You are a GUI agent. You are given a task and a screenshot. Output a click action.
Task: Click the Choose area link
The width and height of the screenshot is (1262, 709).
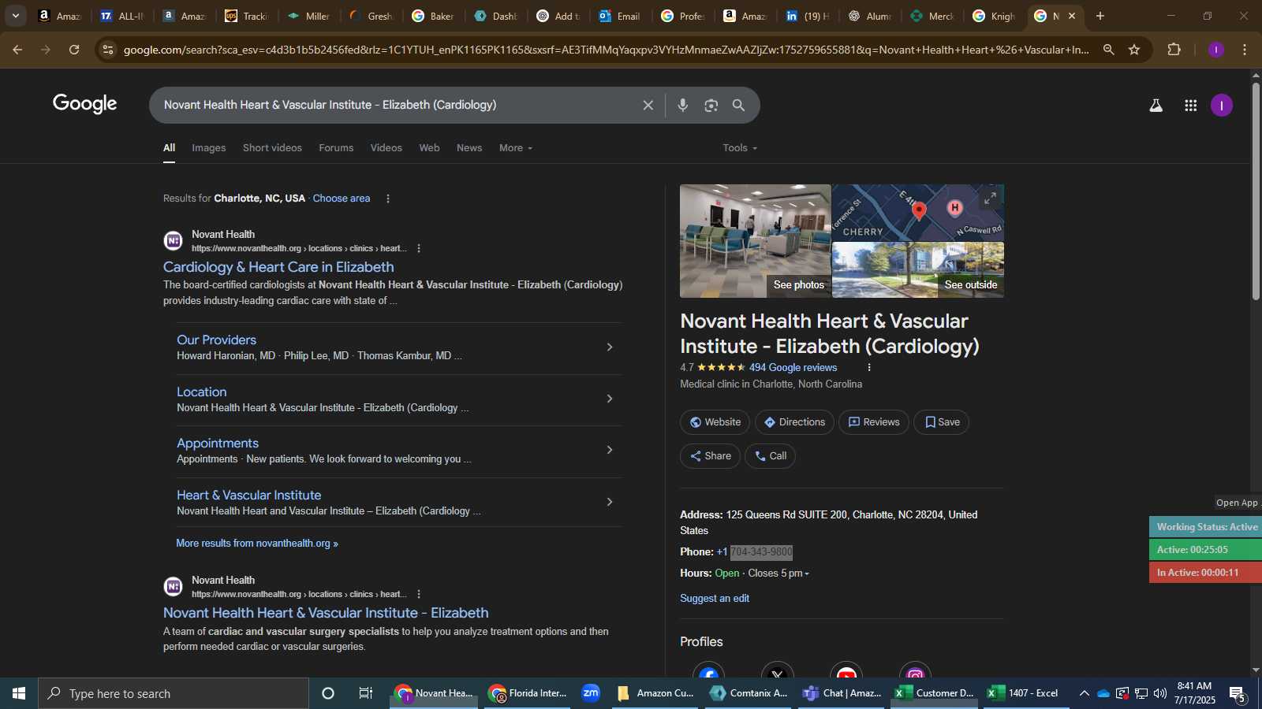[342, 199]
